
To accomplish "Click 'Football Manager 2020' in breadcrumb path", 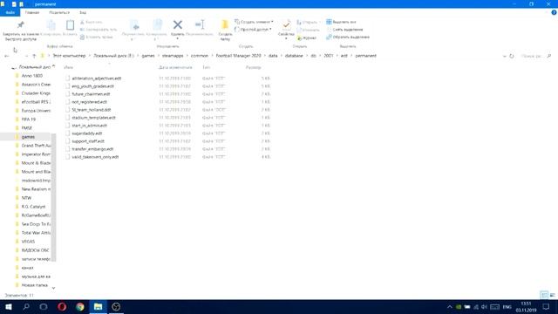I will pos(238,56).
